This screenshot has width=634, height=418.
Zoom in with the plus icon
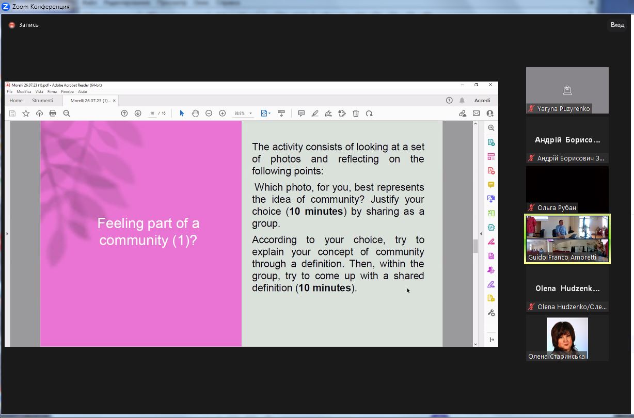(x=223, y=114)
